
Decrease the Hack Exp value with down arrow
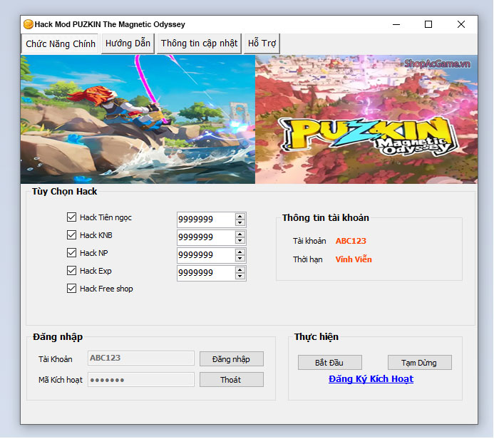240,277
